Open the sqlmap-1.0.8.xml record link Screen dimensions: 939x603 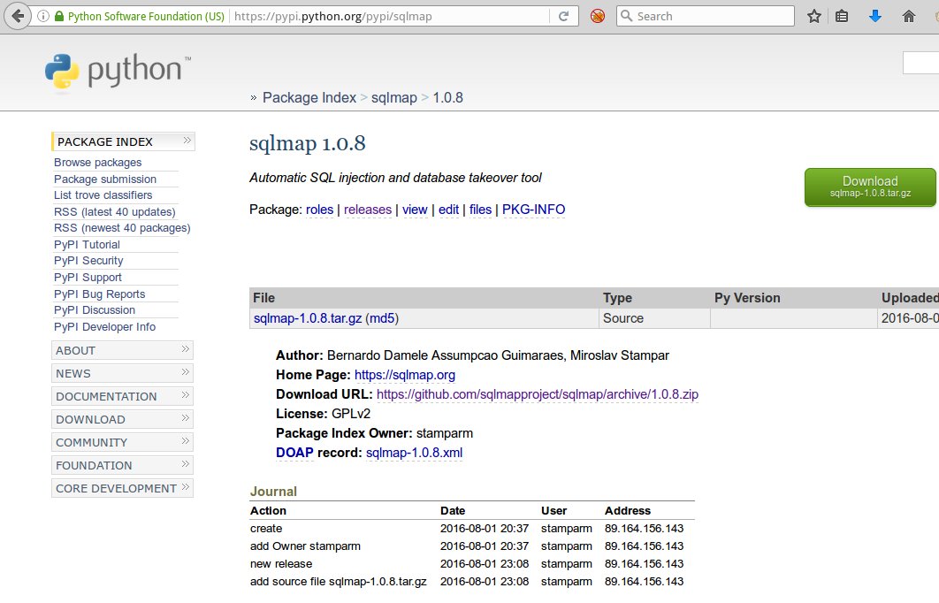point(415,453)
